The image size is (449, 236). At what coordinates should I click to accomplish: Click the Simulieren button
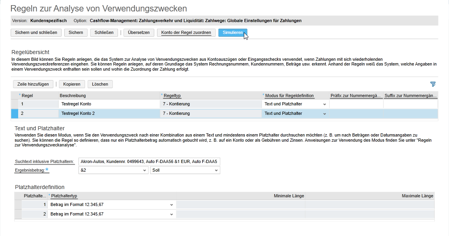coord(232,33)
